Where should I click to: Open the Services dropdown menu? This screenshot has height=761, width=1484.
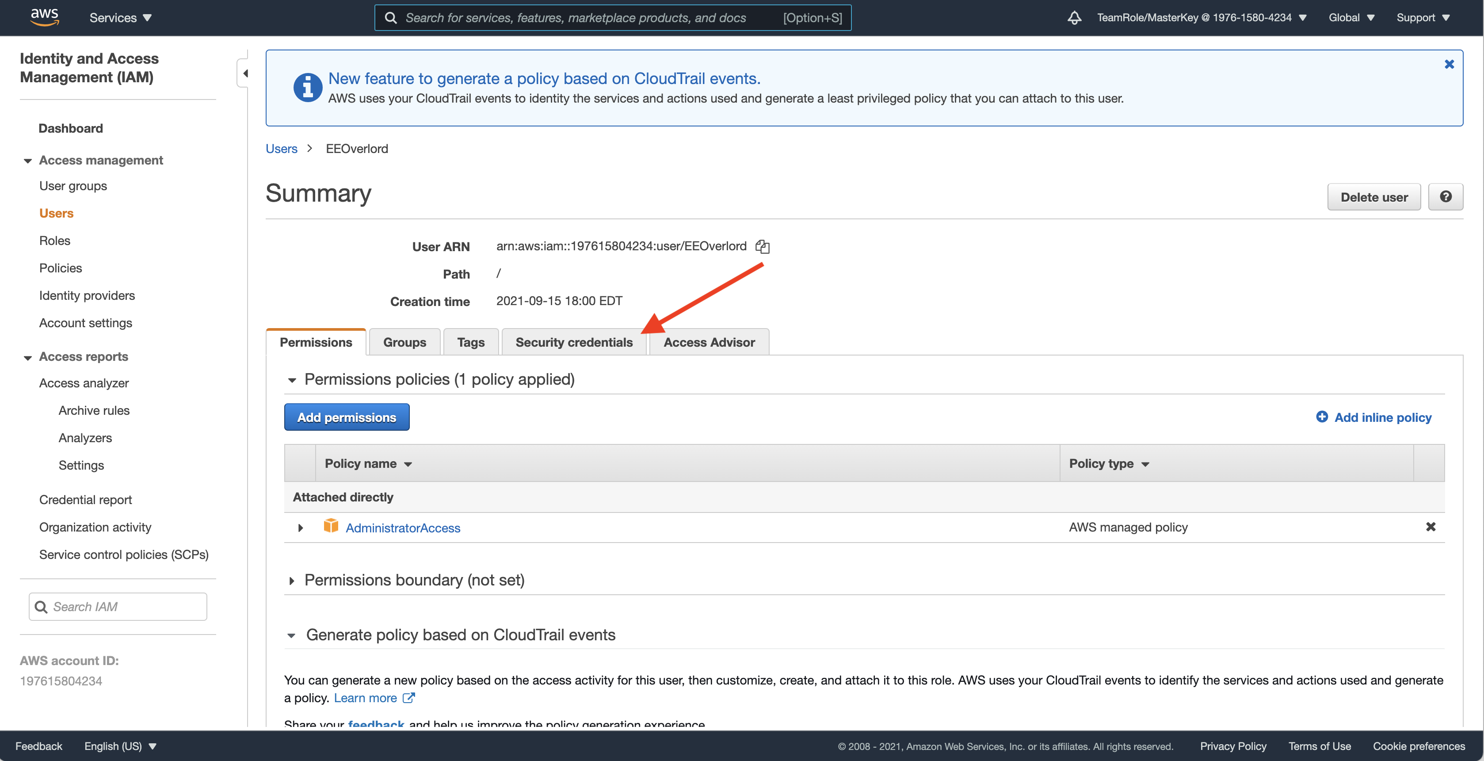[120, 18]
